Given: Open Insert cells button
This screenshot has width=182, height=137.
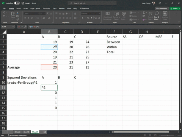Looking at the screenshot, I should (x=134, y=13).
